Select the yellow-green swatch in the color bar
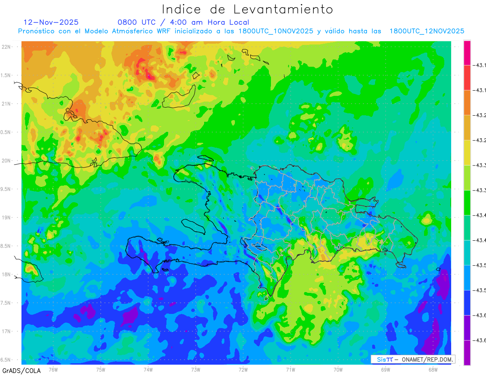 (x=467, y=178)
